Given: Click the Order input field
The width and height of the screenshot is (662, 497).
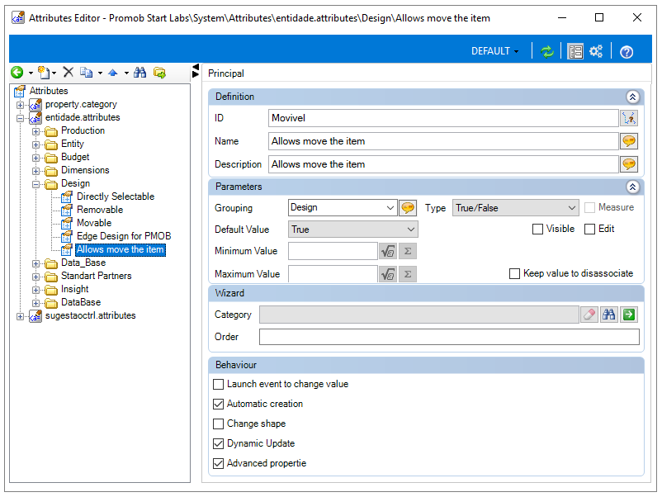Looking at the screenshot, I should click(449, 337).
